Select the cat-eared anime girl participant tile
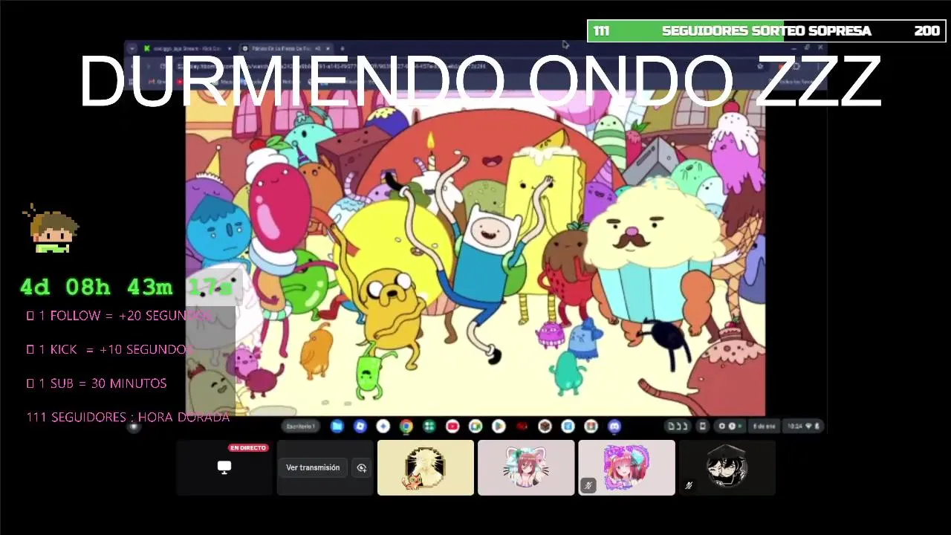The image size is (951, 535). tap(526, 467)
